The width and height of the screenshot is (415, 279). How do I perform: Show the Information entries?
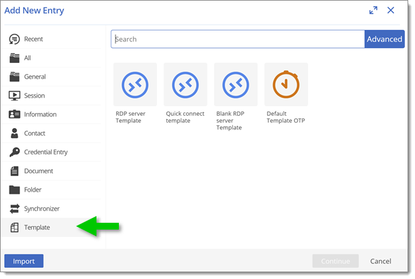pyautogui.click(x=52, y=114)
